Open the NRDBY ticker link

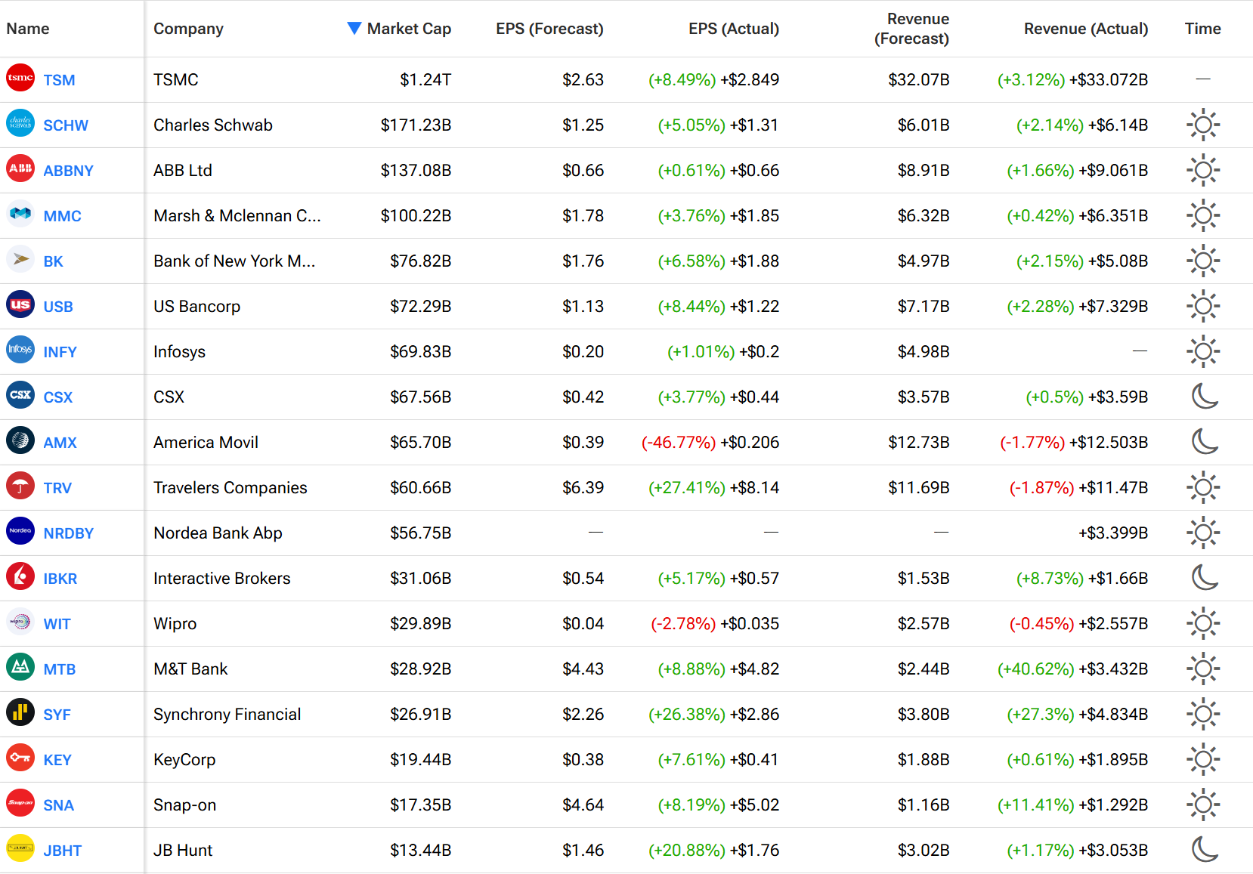pyautogui.click(x=68, y=533)
